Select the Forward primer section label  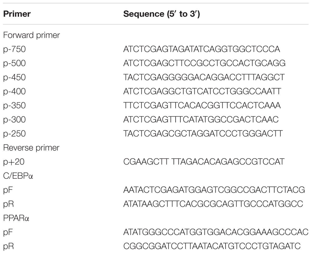click(31, 35)
